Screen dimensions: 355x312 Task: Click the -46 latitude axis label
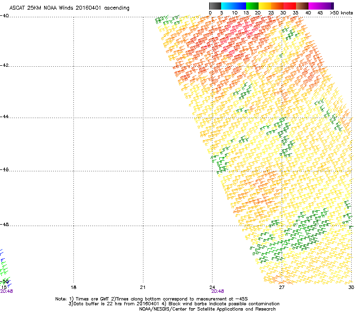tap(4, 169)
